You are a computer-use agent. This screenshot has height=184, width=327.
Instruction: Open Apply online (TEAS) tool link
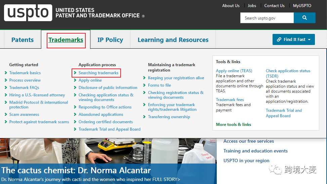click(x=234, y=71)
